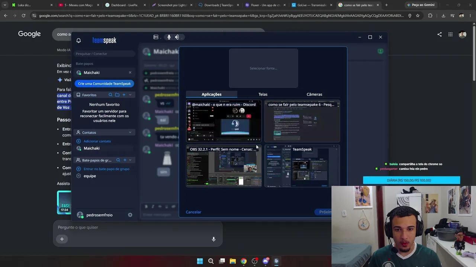Open the Google account avatar
The width and height of the screenshot is (476, 267).
tap(463, 34)
